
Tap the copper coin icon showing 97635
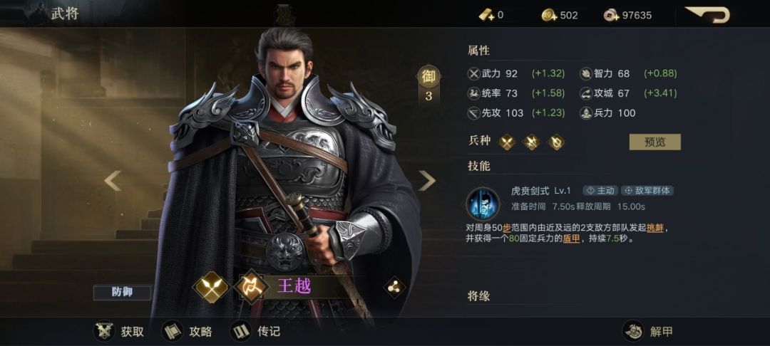click(x=612, y=15)
